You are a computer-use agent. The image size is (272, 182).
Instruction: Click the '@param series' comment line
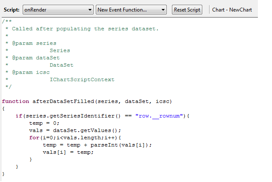pyautogui.click(x=34, y=43)
